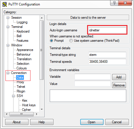This screenshot has width=134, height=129.
Task: Click the horizontal scroll left arrow
Action: click(7, 114)
